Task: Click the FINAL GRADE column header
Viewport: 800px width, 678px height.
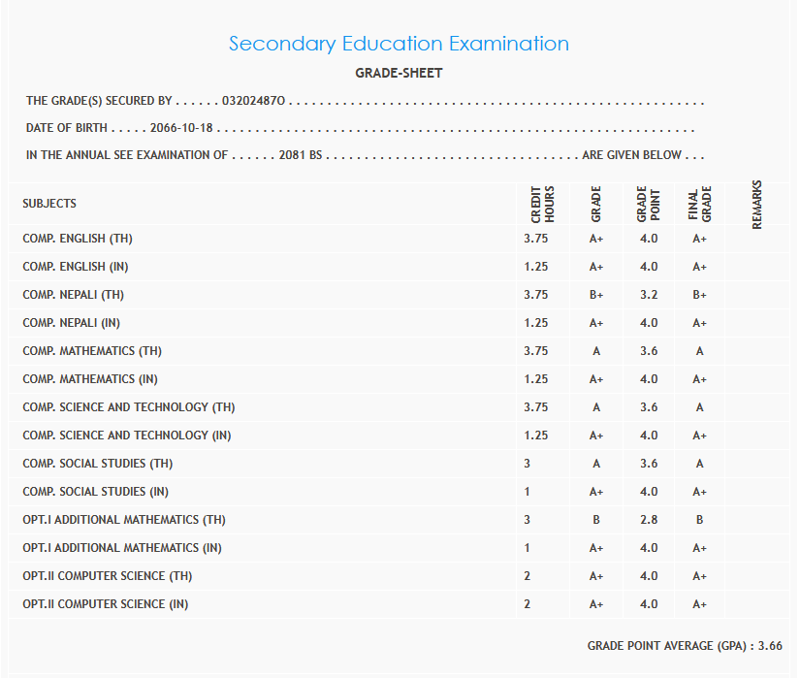Action: click(699, 205)
